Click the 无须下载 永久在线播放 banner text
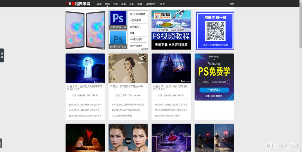The width and height of the screenshot is (302, 152). pyautogui.click(x=171, y=45)
